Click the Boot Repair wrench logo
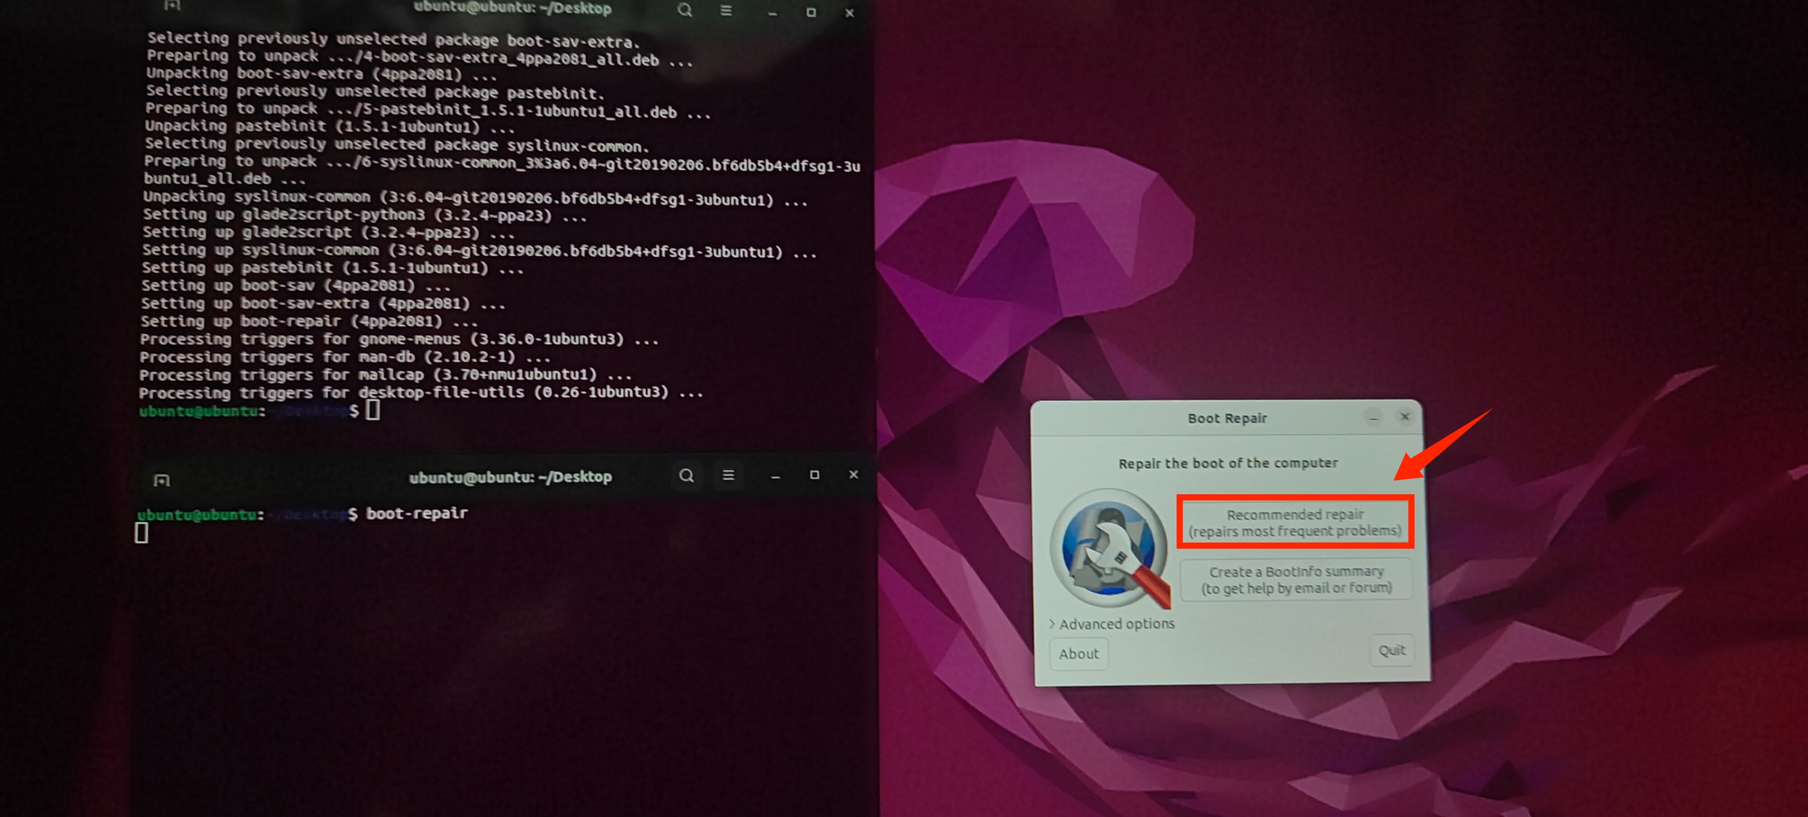This screenshot has width=1808, height=817. (x=1109, y=548)
